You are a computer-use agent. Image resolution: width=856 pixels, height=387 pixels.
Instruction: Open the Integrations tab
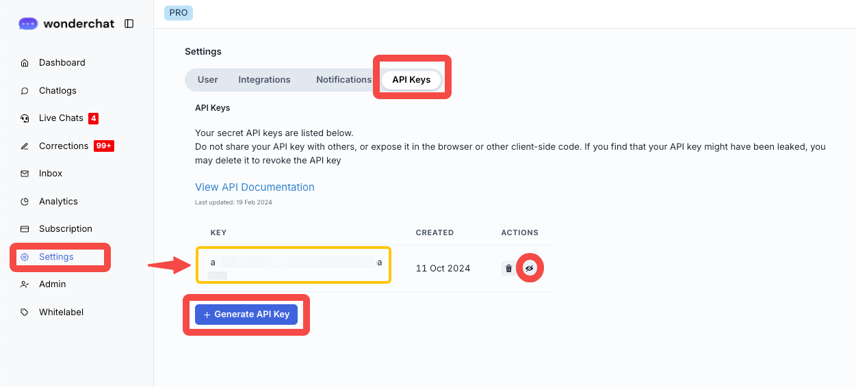[x=264, y=80]
